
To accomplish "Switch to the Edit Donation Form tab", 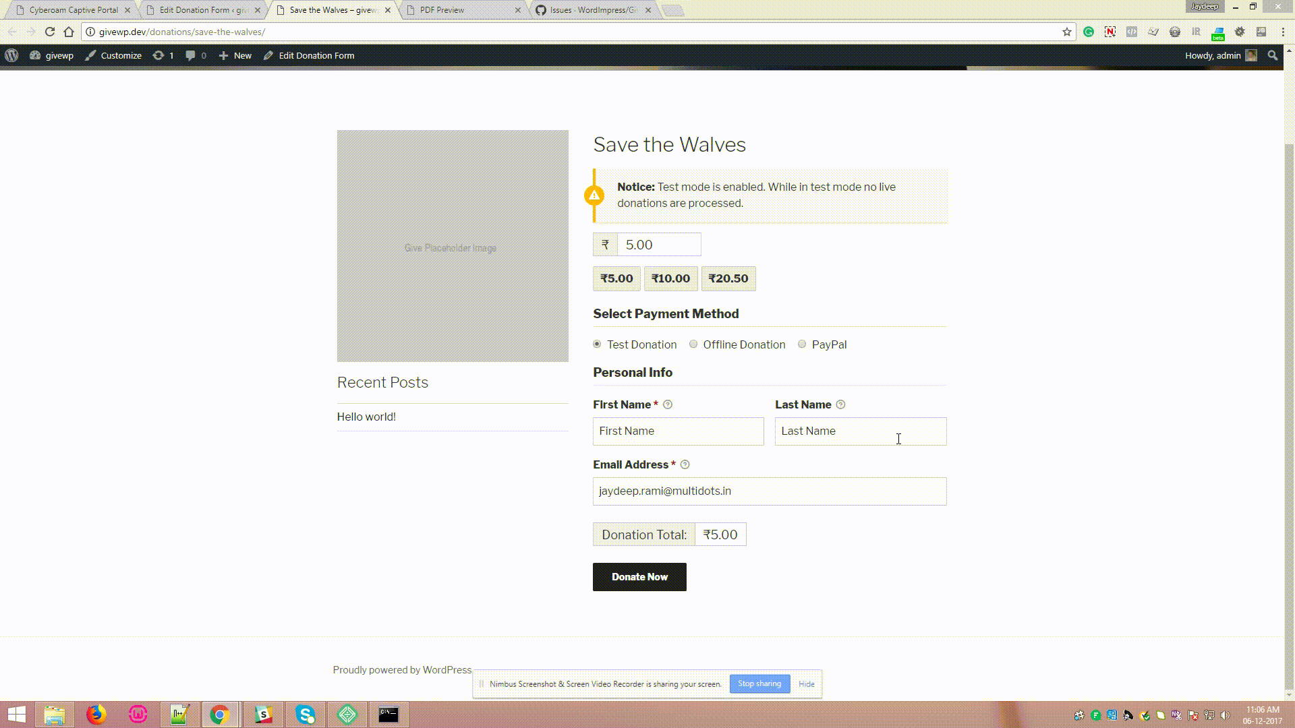I will pyautogui.click(x=202, y=10).
